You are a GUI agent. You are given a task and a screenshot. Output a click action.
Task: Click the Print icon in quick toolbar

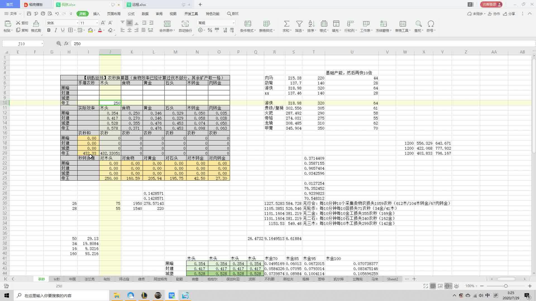(43, 14)
